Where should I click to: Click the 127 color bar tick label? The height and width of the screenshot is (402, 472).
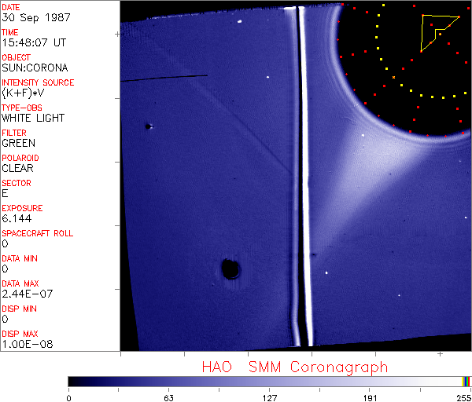pos(269,398)
